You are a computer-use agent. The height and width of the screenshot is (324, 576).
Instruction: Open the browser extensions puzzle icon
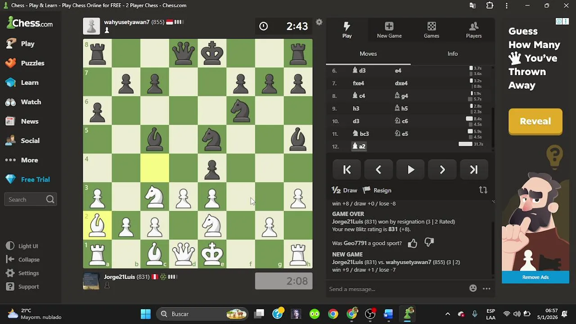(x=490, y=5)
